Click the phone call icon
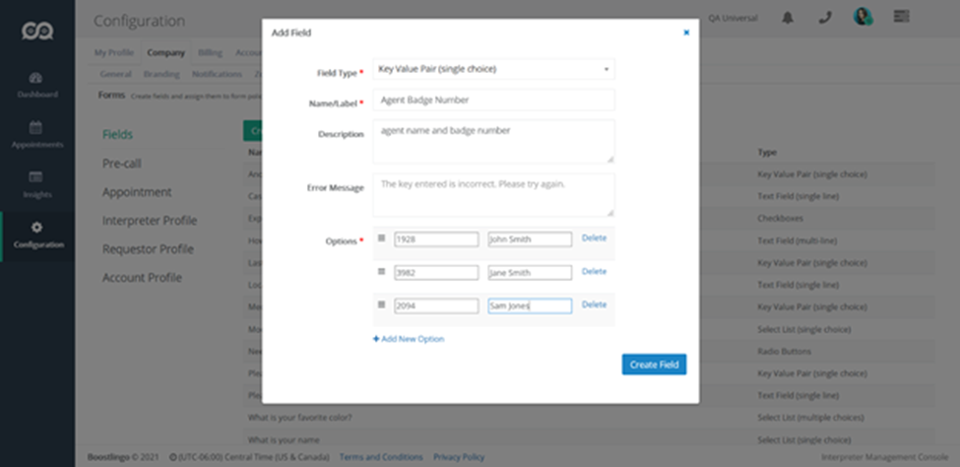 (825, 18)
